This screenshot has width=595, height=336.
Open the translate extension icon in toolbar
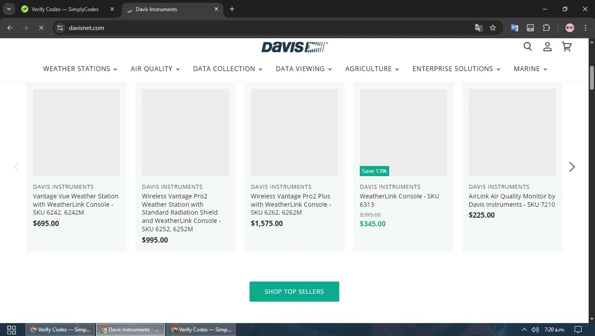(514, 28)
